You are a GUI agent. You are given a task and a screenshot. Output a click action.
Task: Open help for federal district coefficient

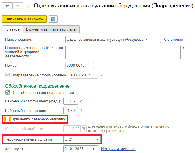pyautogui.click(x=81, y=101)
